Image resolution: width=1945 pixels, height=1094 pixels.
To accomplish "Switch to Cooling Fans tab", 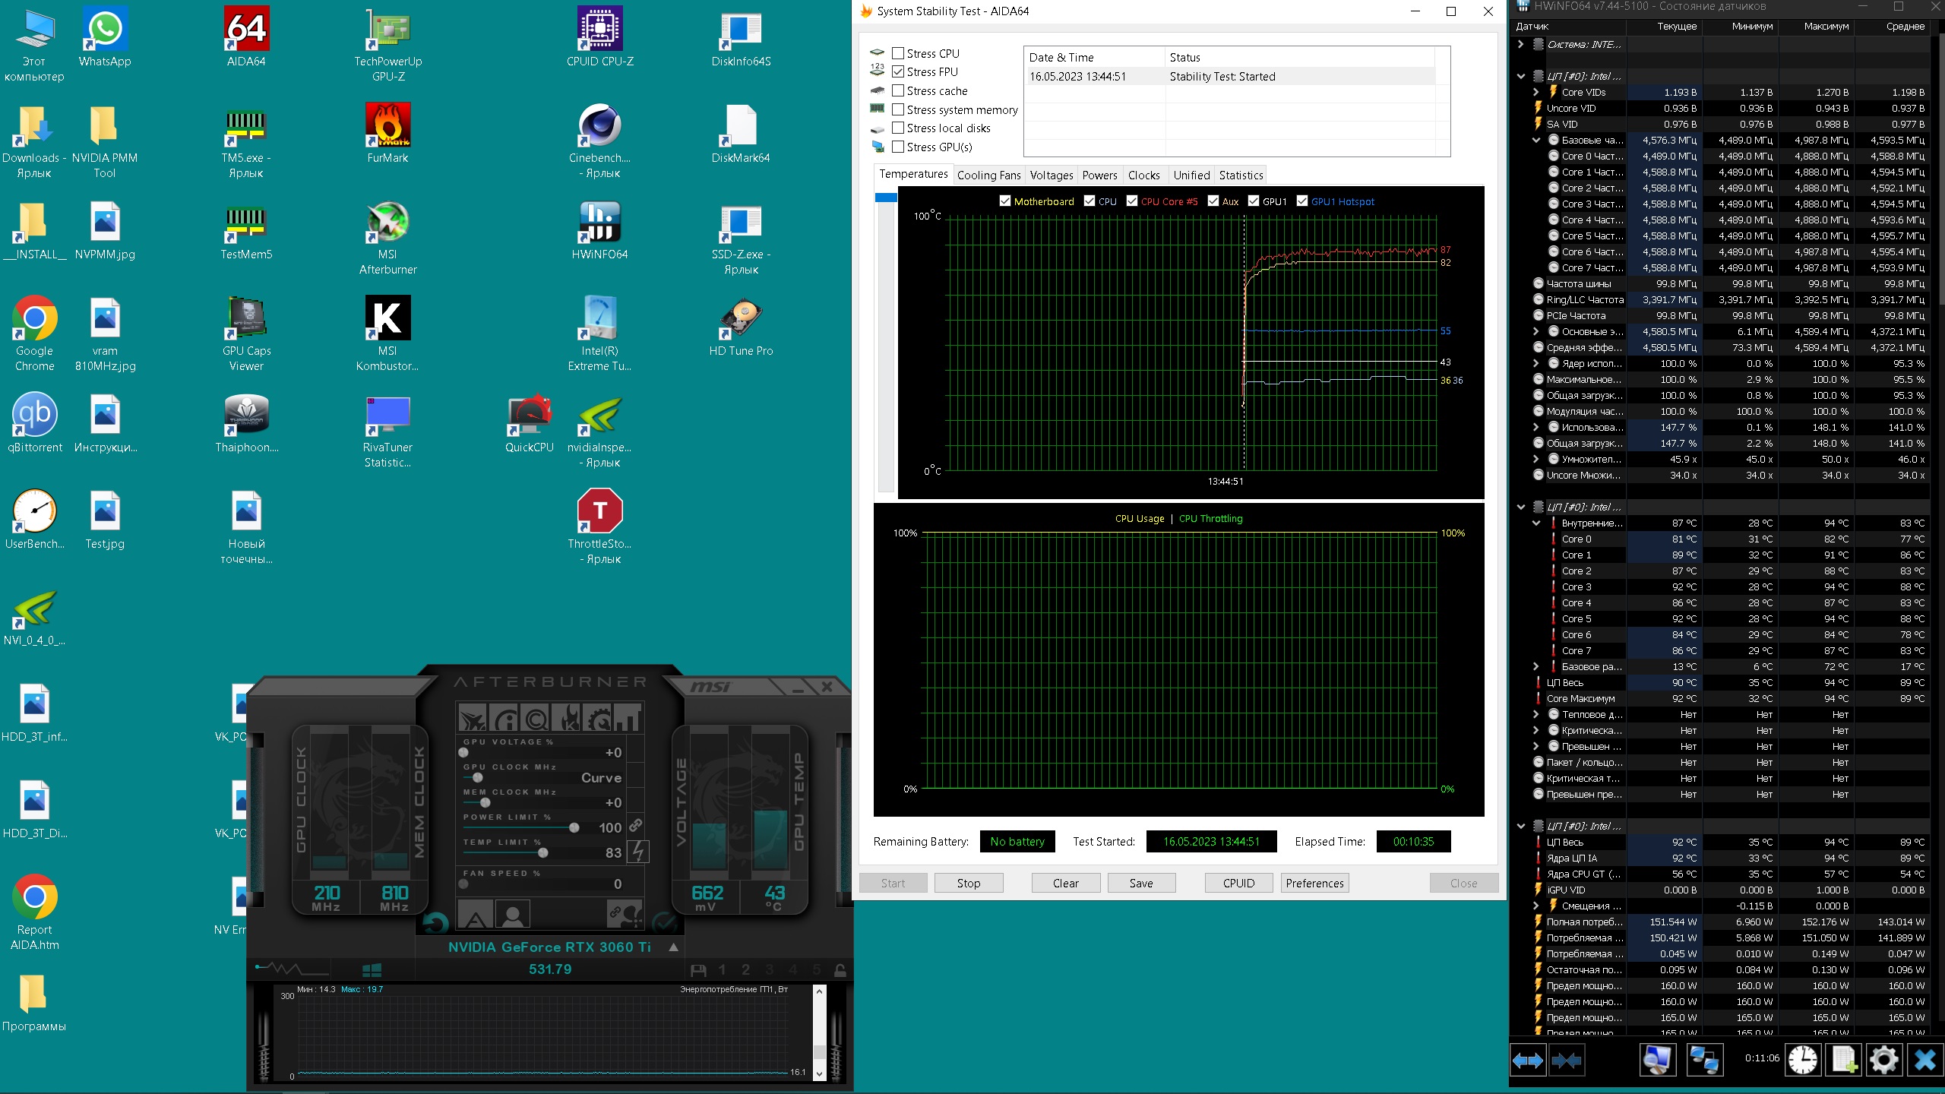I will point(988,175).
